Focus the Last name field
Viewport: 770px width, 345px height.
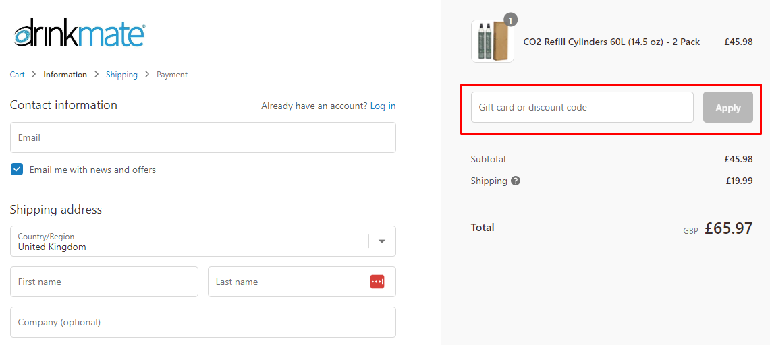click(x=302, y=282)
